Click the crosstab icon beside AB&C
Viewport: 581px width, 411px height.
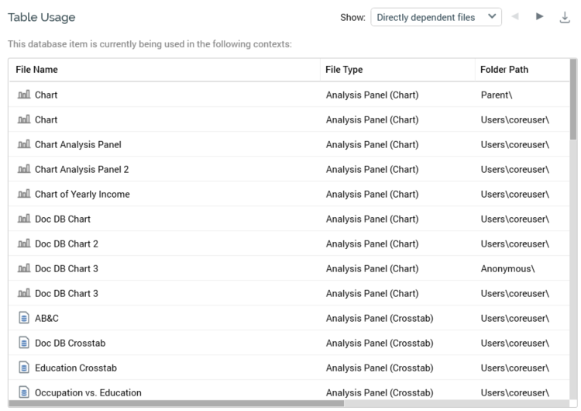coord(23,318)
